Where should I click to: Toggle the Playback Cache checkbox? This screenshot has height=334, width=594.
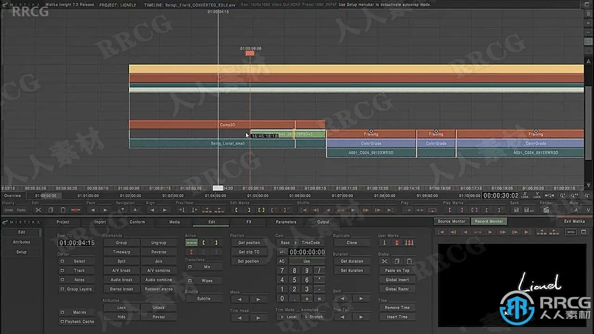click(x=62, y=321)
